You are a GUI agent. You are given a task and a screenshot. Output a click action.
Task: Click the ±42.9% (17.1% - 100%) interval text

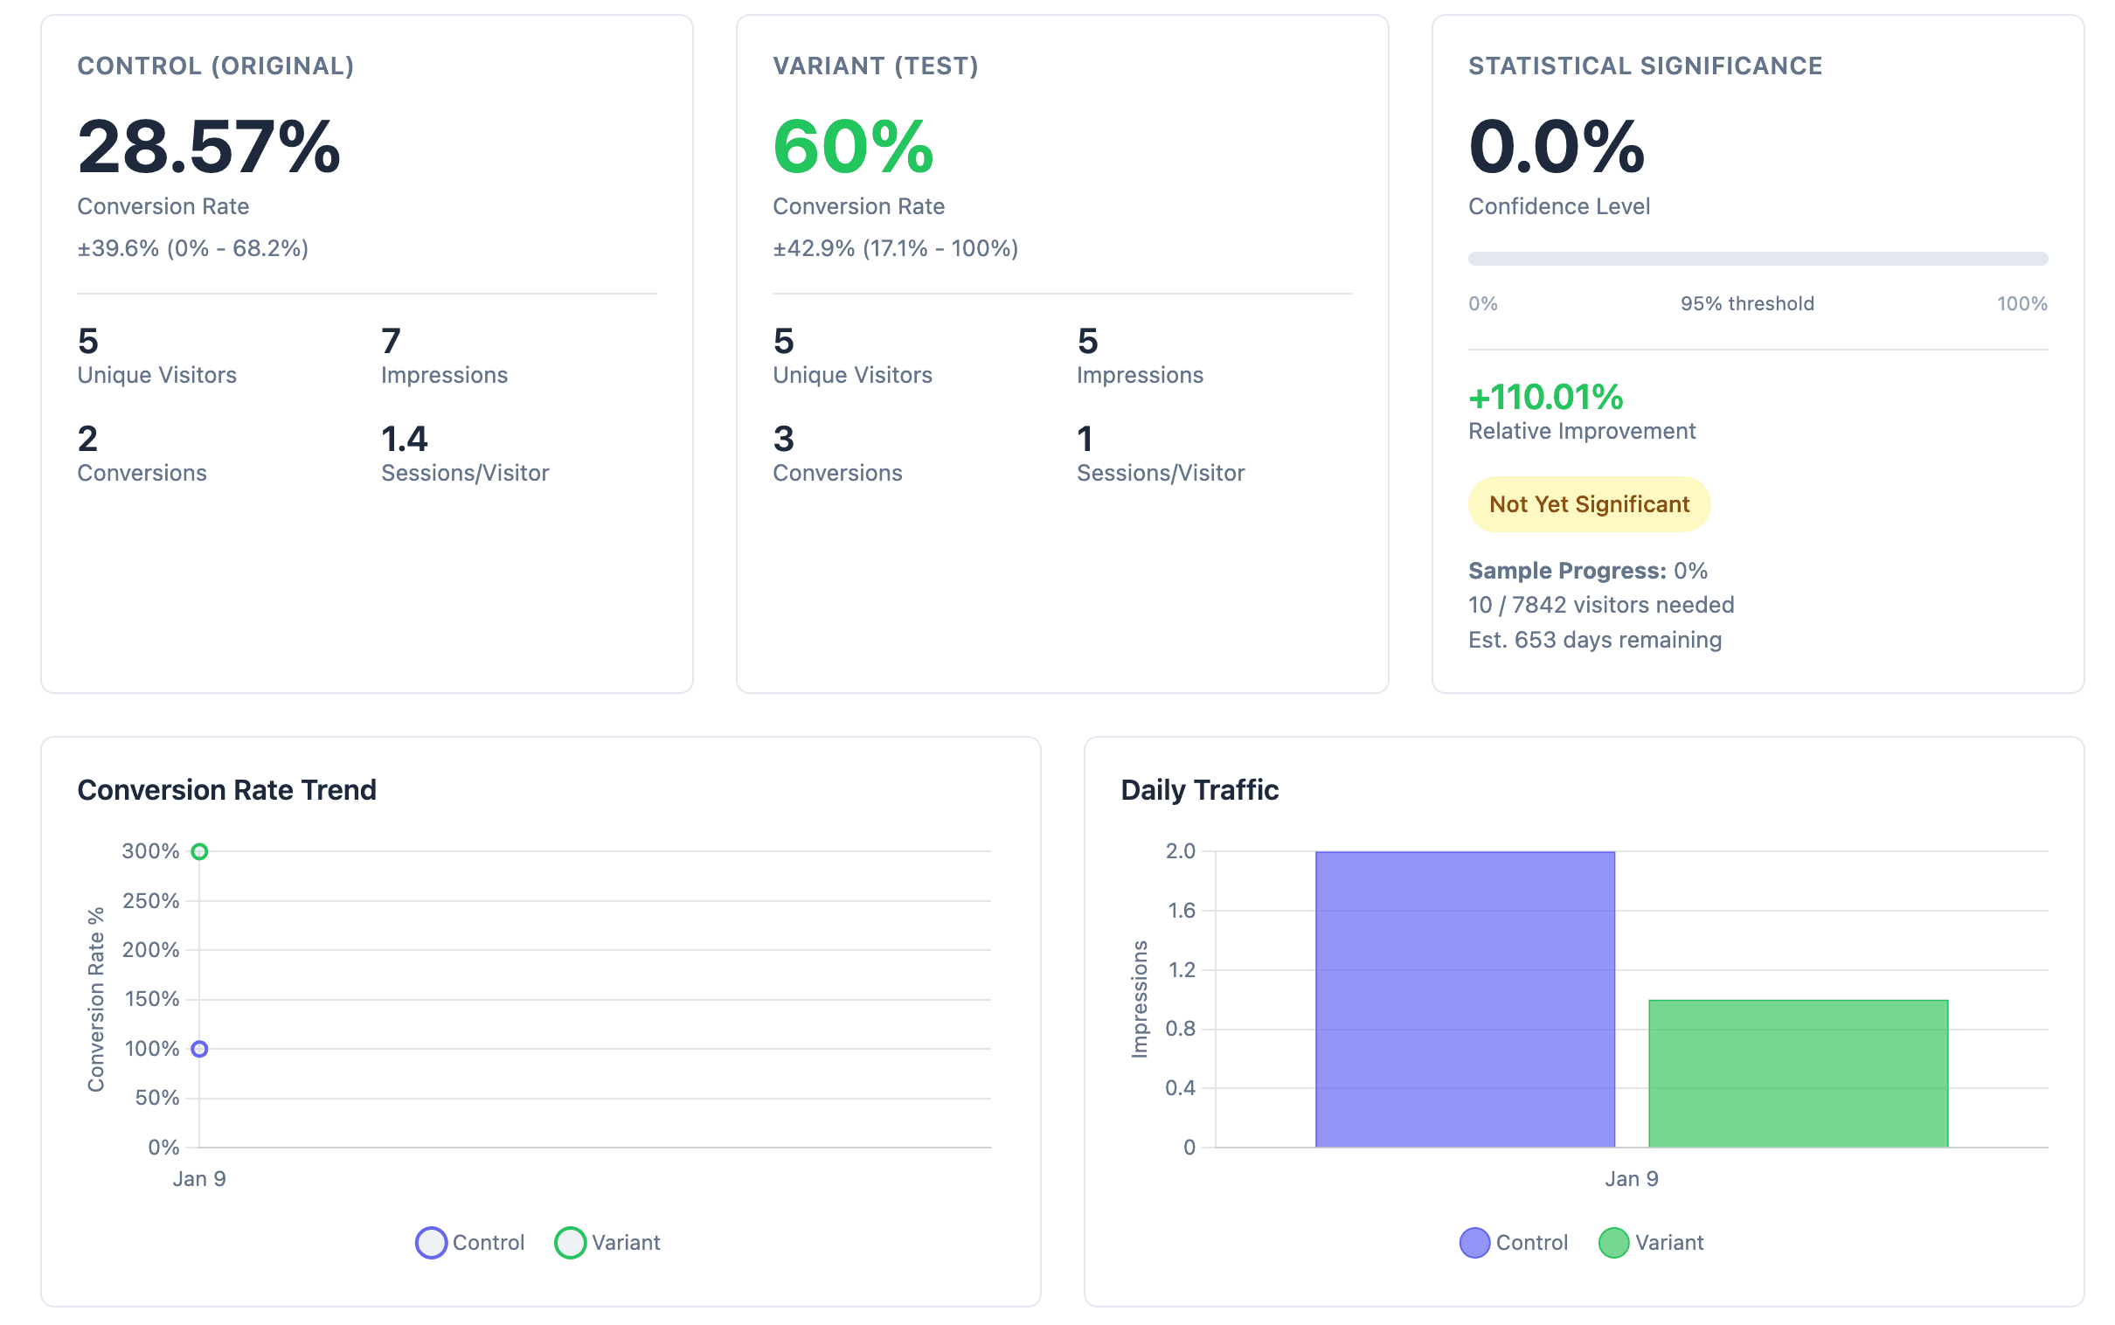[896, 248]
